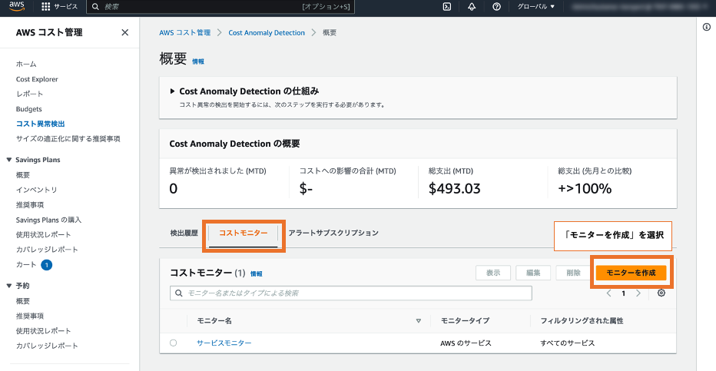Image resolution: width=716 pixels, height=371 pixels.
Task: Click モニタータイプ column header
Action: tap(466, 321)
